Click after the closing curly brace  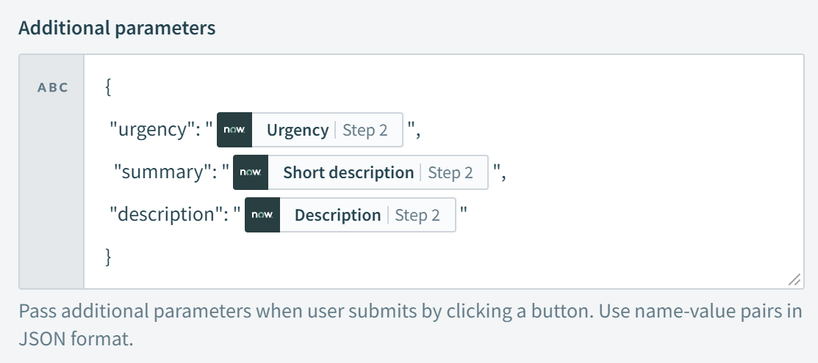tap(113, 257)
